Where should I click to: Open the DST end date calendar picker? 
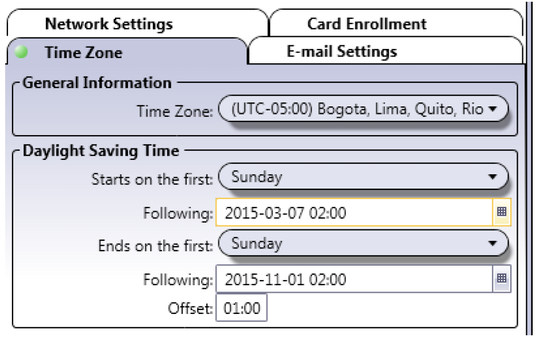[x=502, y=278]
